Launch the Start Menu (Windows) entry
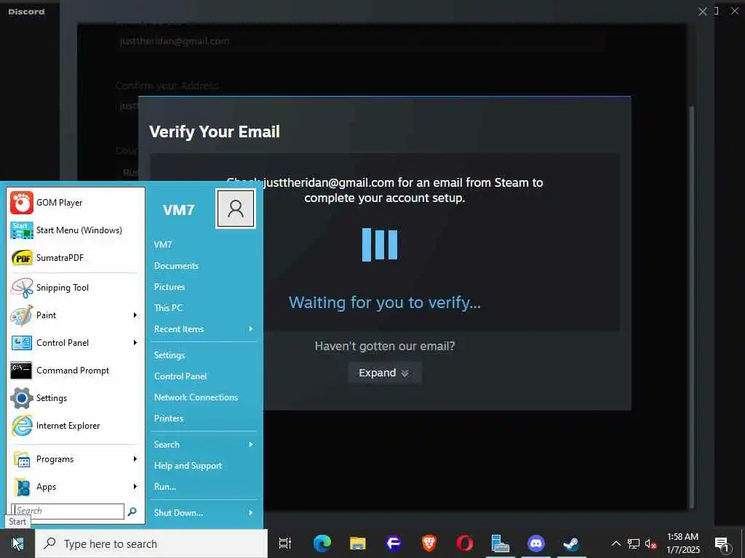745x558 pixels. pos(75,230)
